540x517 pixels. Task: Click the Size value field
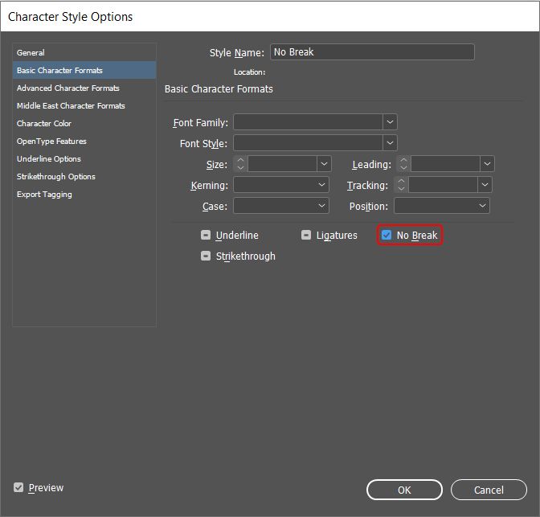[282, 164]
